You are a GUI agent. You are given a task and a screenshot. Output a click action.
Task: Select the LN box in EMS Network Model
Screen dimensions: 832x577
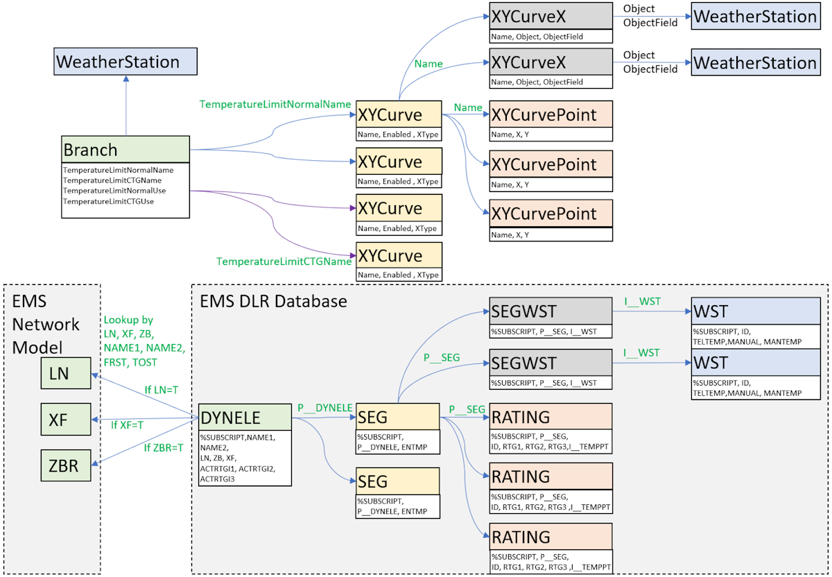pos(64,374)
